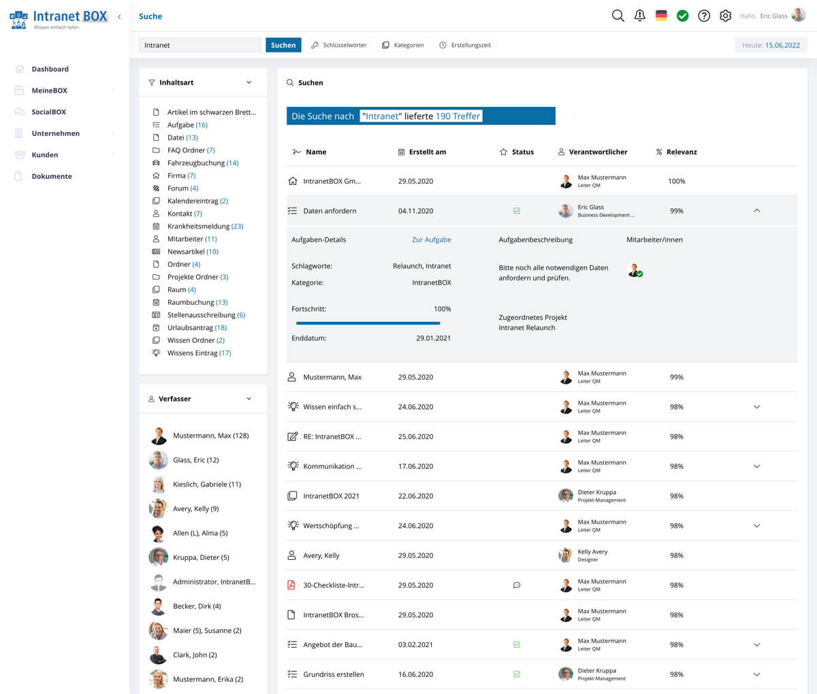Expand the MeineBOX sidebar submenu arrow
This screenshot has width=817, height=694.
coord(113,90)
